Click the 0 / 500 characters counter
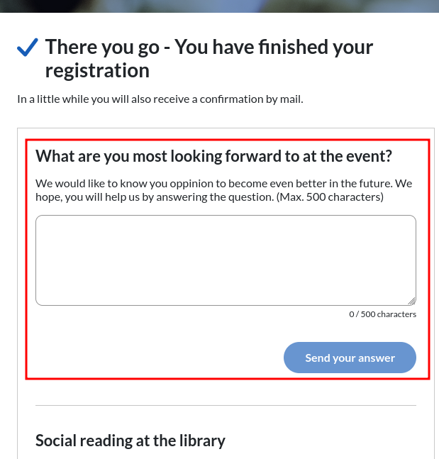The image size is (439, 459). (382, 314)
